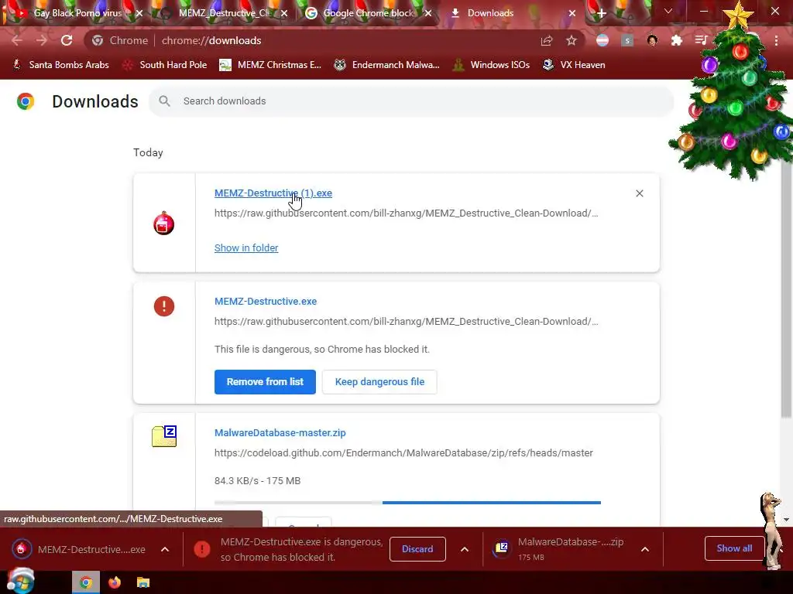Open Start menu on the taskbar
The width and height of the screenshot is (793, 594).
pos(20,582)
